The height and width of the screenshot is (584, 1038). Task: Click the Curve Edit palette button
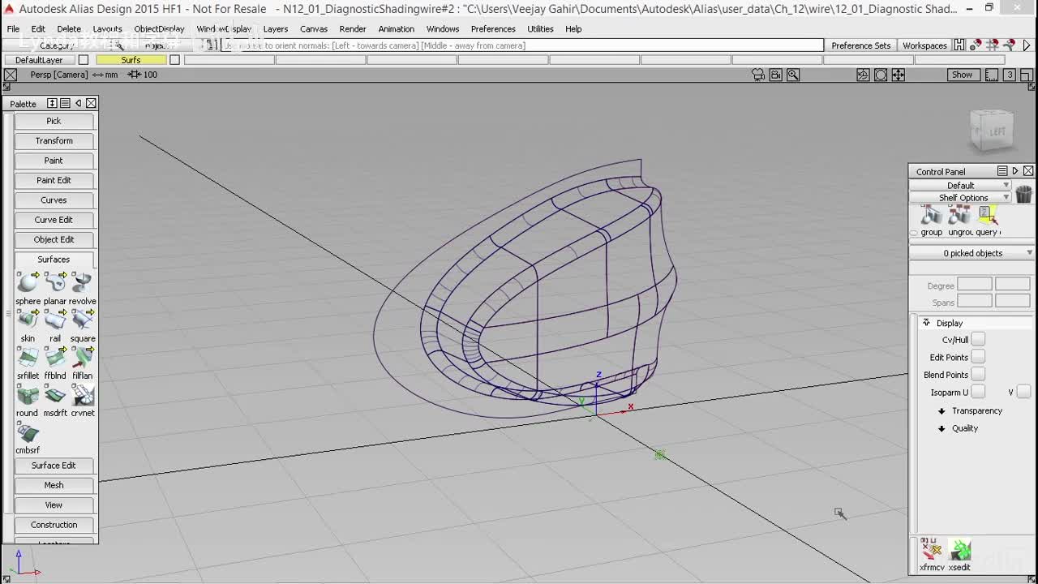point(54,220)
